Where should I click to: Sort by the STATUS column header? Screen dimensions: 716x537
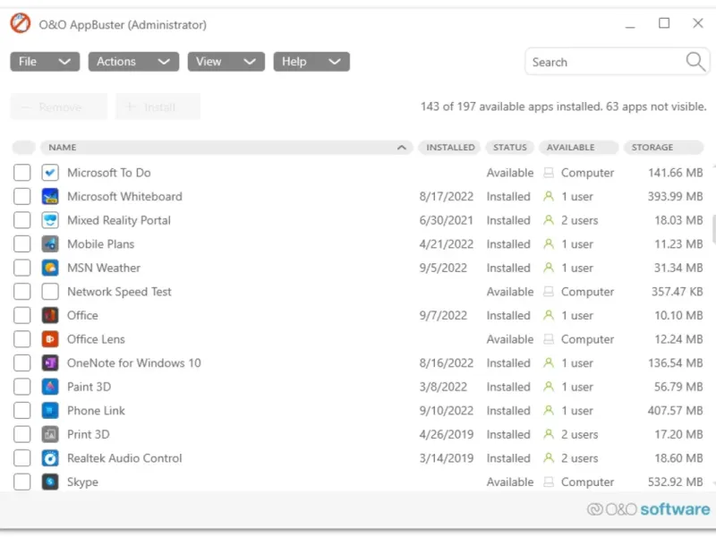[509, 148]
